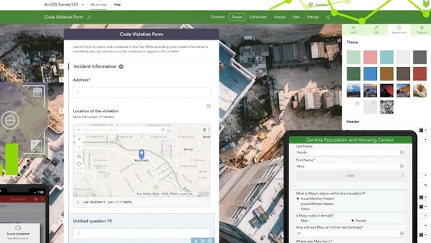
Task: Click the small icon right of Location question
Action: pyautogui.click(x=208, y=106)
